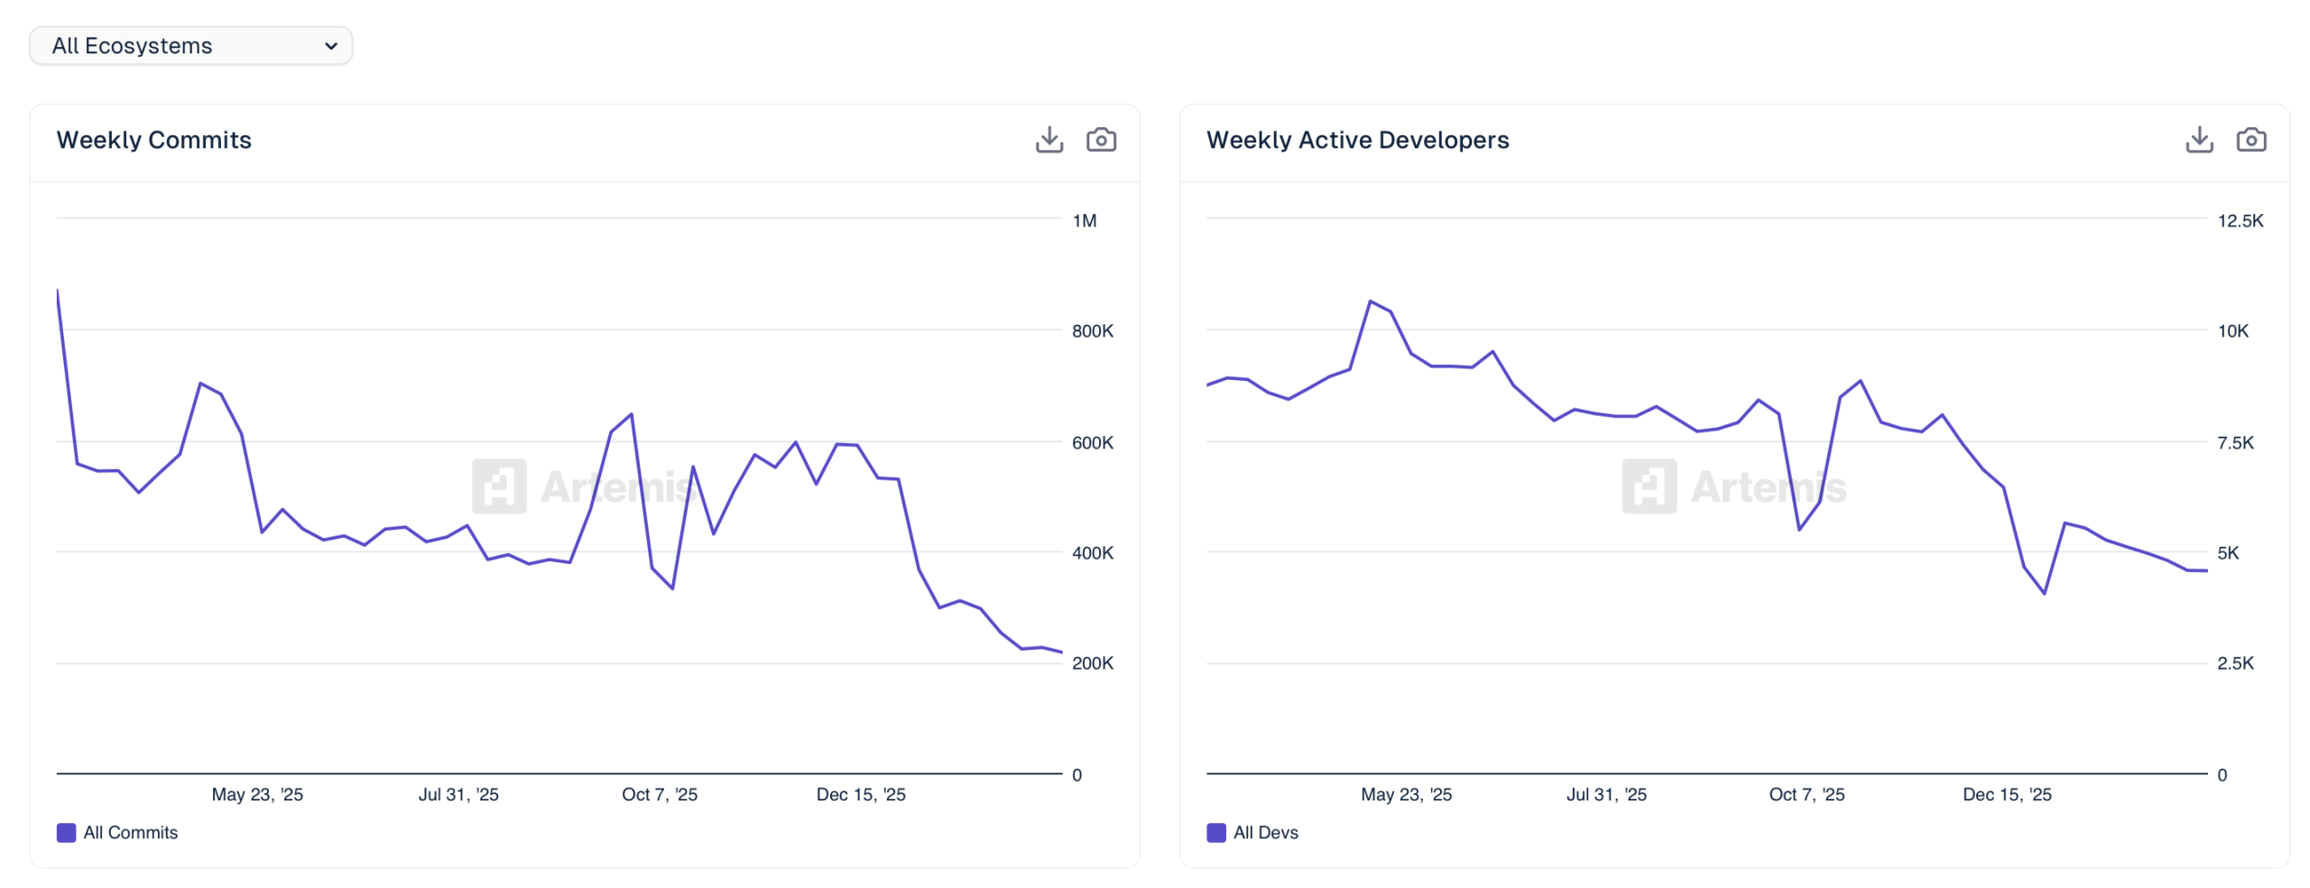Select the Weekly Commits chart title
Screen dimensions: 2310x888
coord(153,140)
